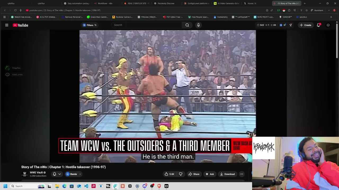The width and height of the screenshot is (339, 190).
Task: Reload the current page
Action: point(15,10)
